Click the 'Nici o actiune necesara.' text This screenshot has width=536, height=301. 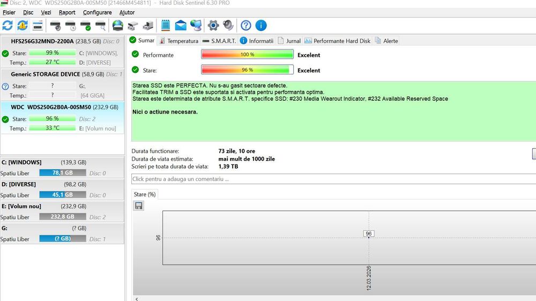pos(165,112)
